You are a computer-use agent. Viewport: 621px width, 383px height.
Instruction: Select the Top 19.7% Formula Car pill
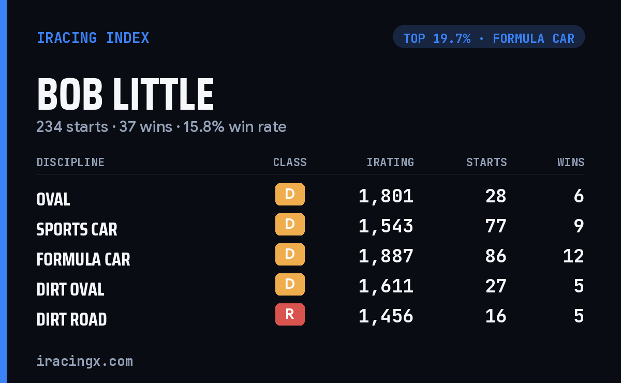(489, 37)
